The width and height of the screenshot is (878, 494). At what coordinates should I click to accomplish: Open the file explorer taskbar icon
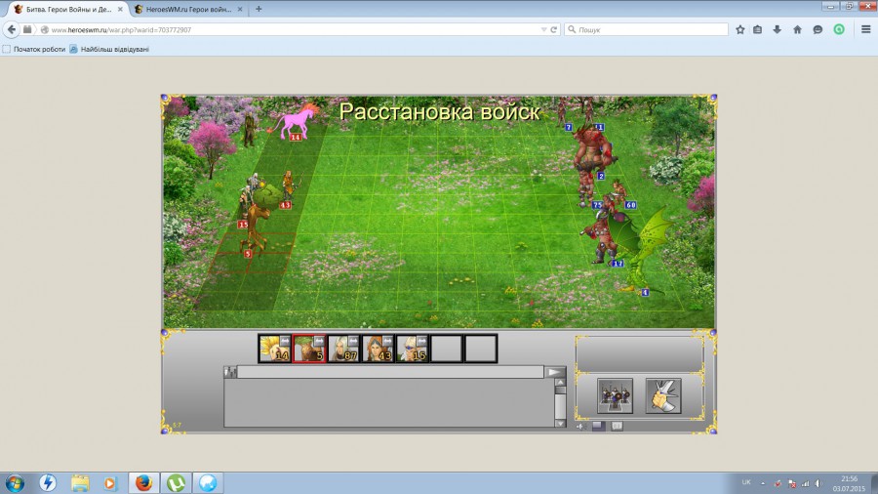(80, 483)
